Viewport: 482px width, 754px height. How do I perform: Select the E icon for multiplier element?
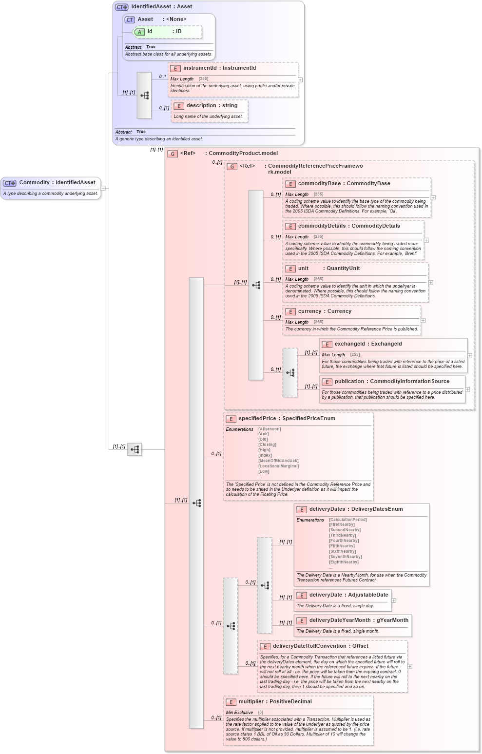click(x=231, y=701)
